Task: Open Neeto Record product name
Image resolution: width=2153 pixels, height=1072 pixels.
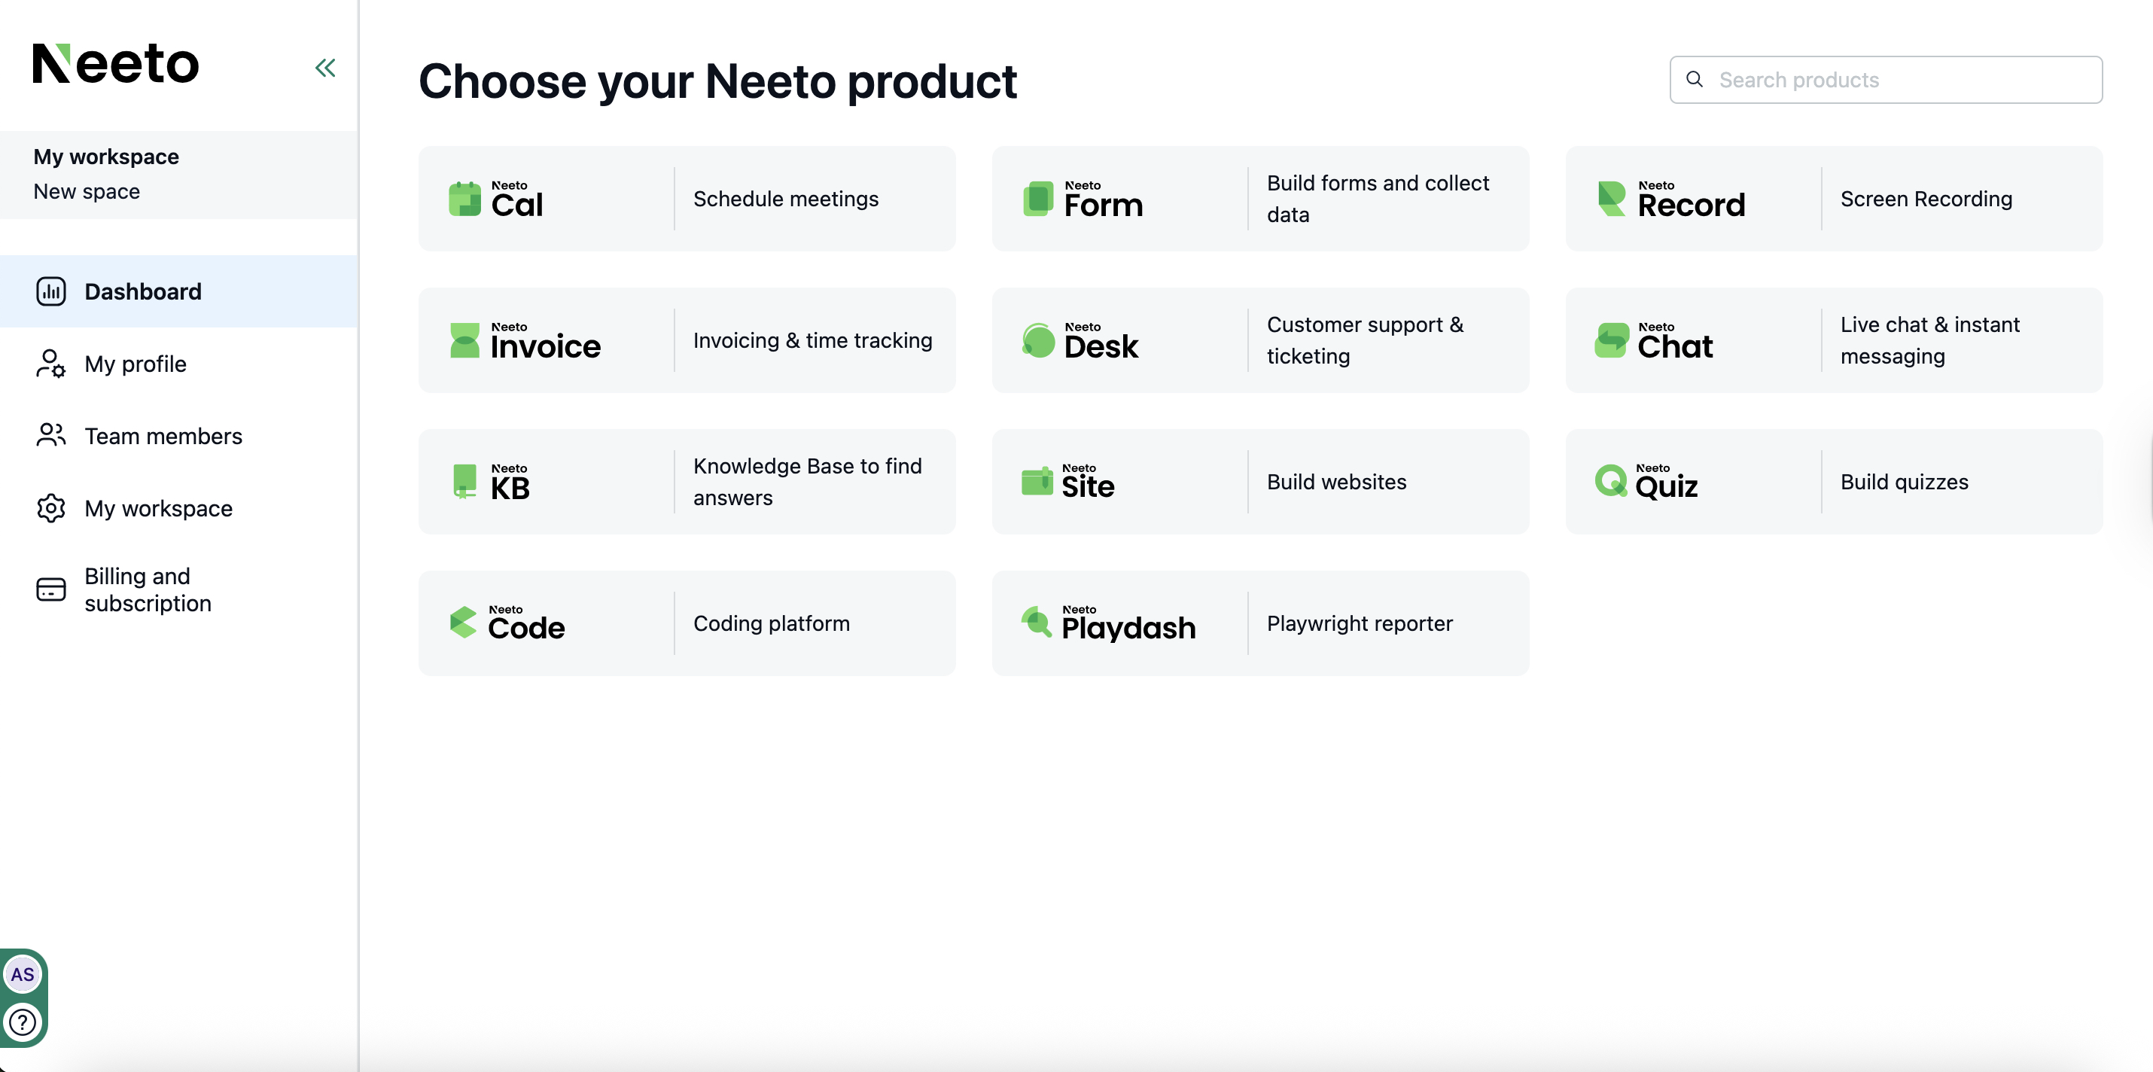Action: click(x=1691, y=199)
